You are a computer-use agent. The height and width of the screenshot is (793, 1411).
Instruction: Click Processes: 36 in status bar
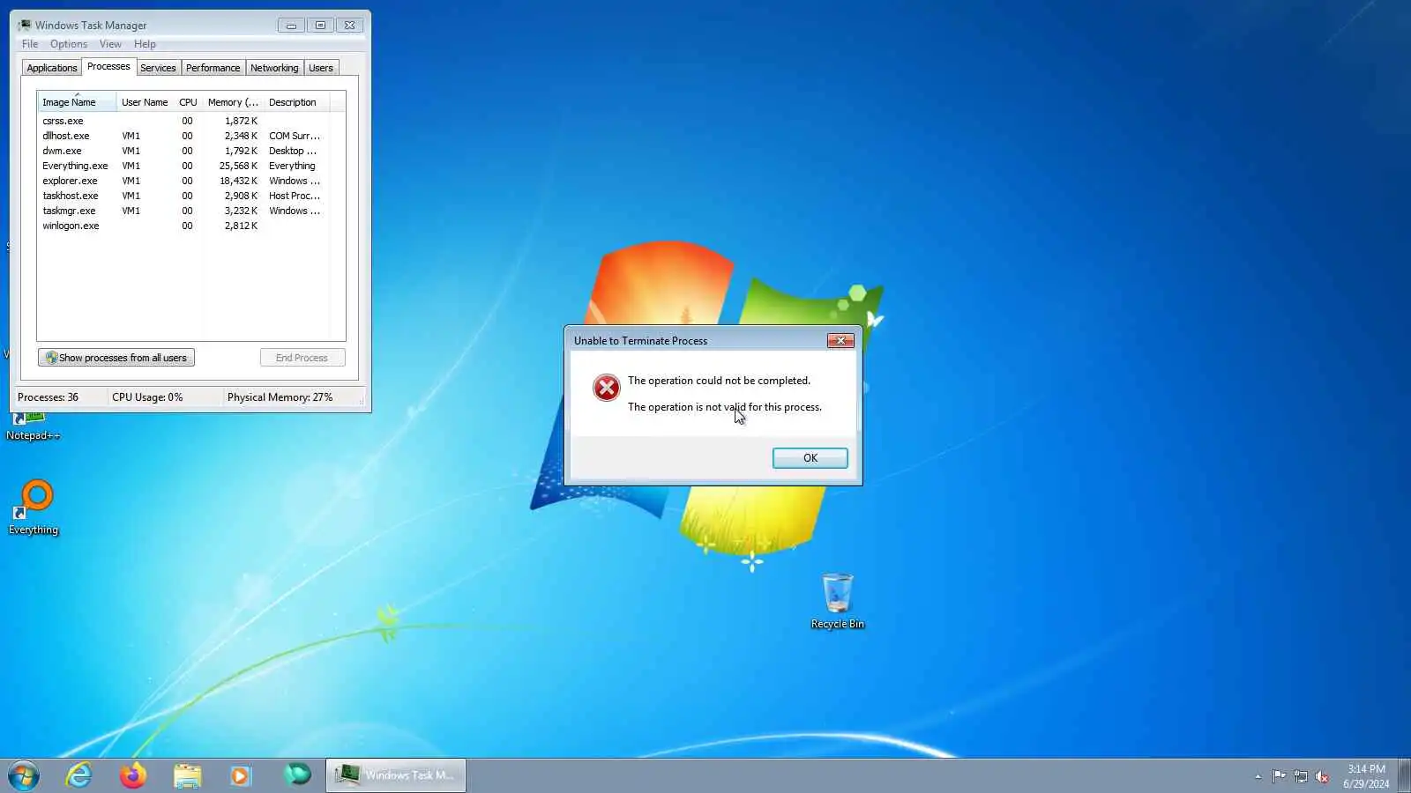pos(48,397)
